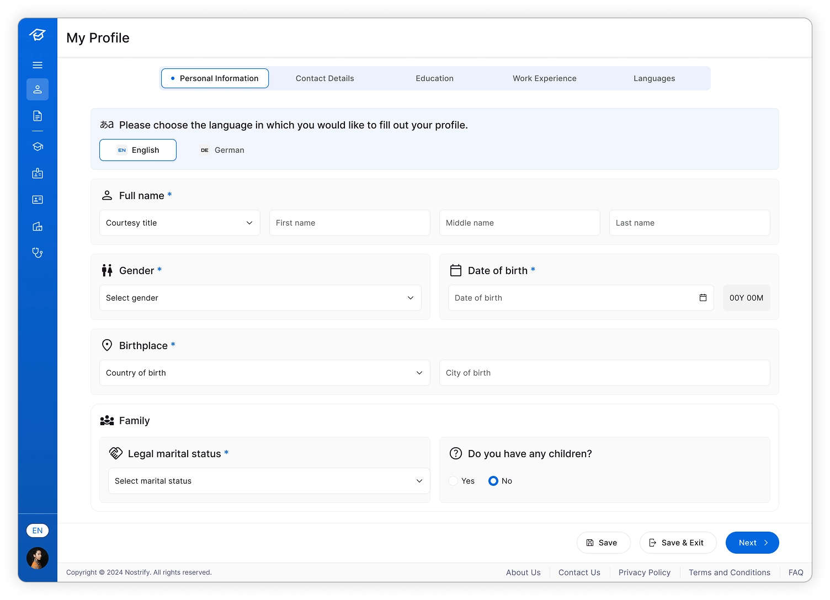Open the Country of birth dropdown

(265, 373)
